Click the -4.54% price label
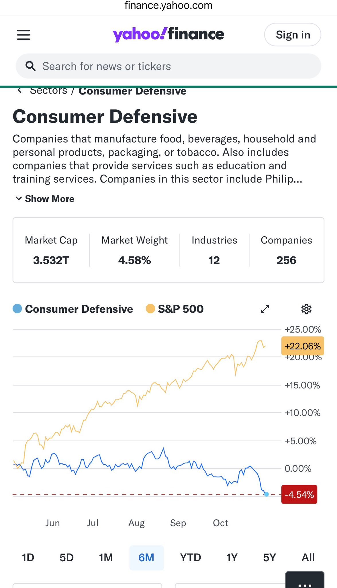The image size is (337, 588). 299,494
